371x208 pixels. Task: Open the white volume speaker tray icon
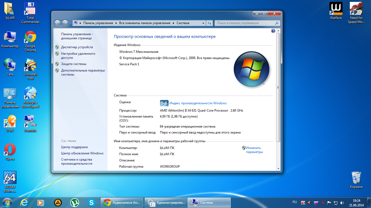tap(342, 203)
